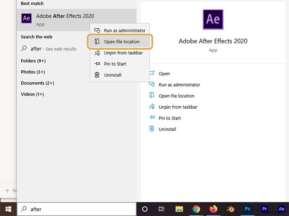Viewport: 289px width, 216px height.
Task: Open Cortana circle on the taskbar
Action: click(145, 209)
